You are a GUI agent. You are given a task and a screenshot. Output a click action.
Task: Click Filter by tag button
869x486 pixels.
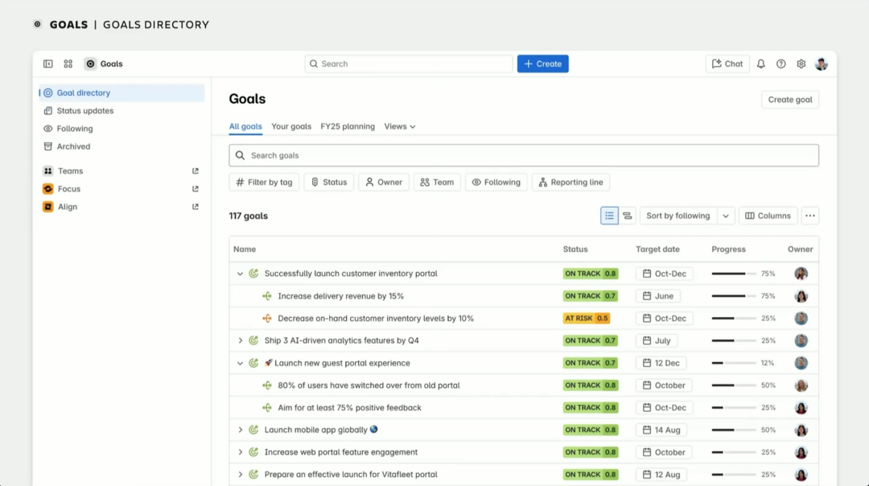[x=264, y=183]
